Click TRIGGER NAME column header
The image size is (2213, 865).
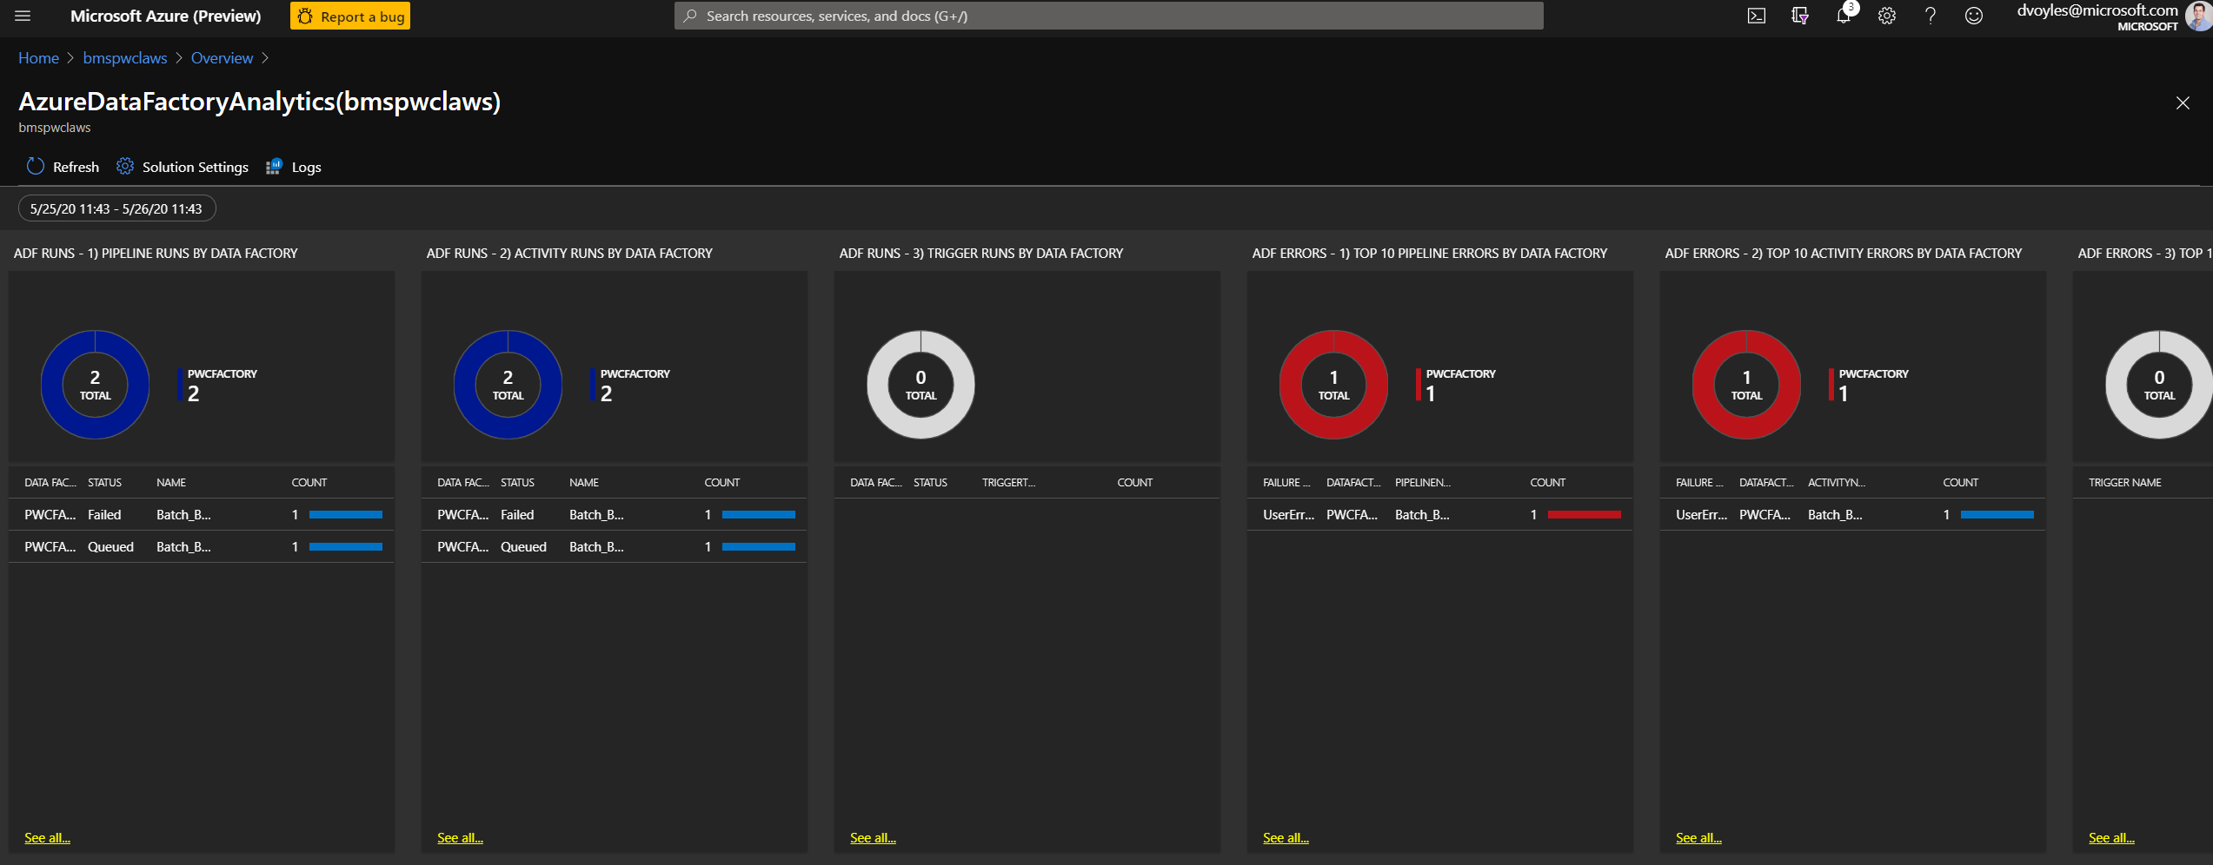(2124, 482)
